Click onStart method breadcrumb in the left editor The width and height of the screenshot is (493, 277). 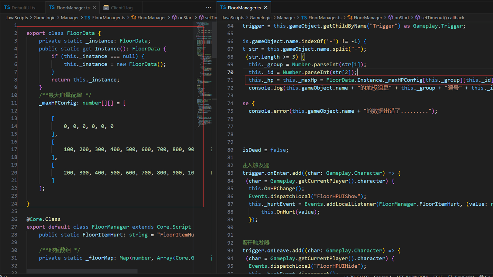(x=182, y=17)
